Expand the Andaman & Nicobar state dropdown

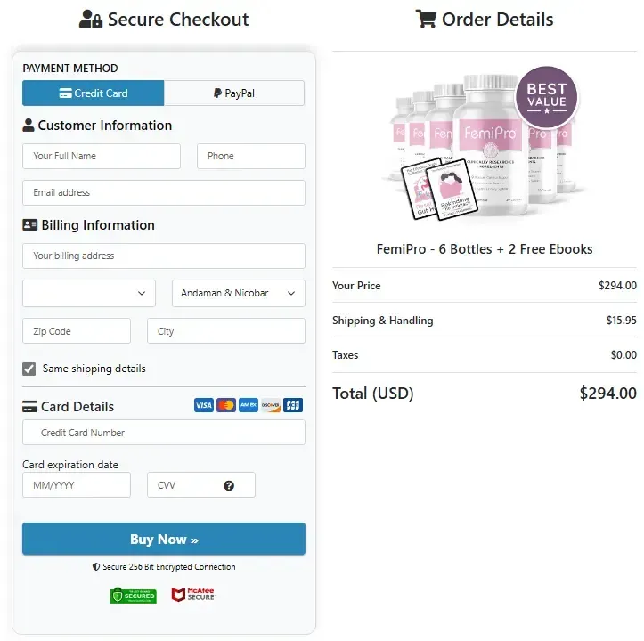(239, 293)
